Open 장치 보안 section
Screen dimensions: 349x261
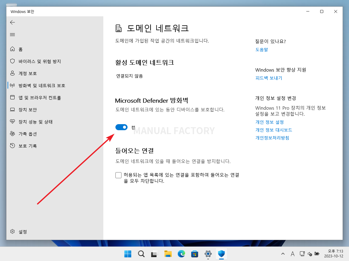28,110
